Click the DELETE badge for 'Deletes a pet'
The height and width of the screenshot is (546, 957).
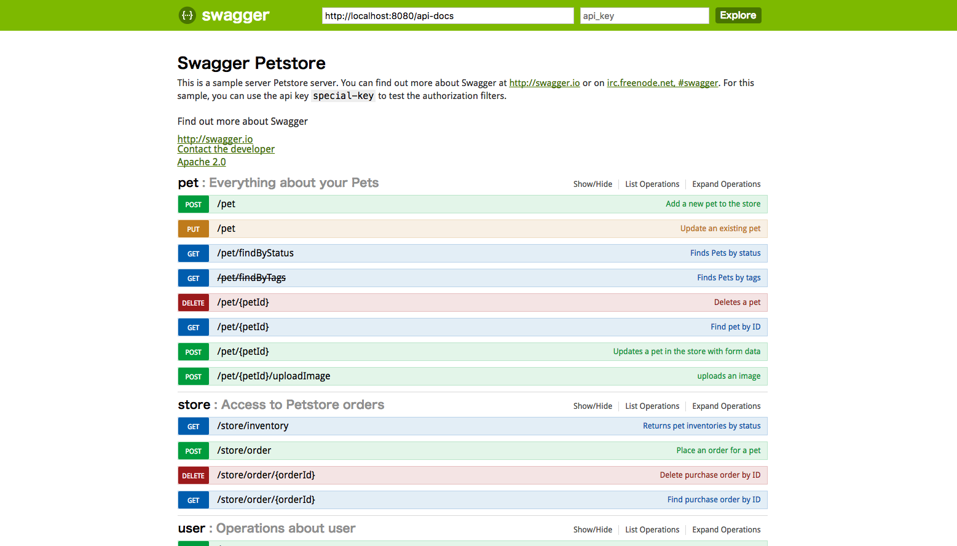point(194,303)
